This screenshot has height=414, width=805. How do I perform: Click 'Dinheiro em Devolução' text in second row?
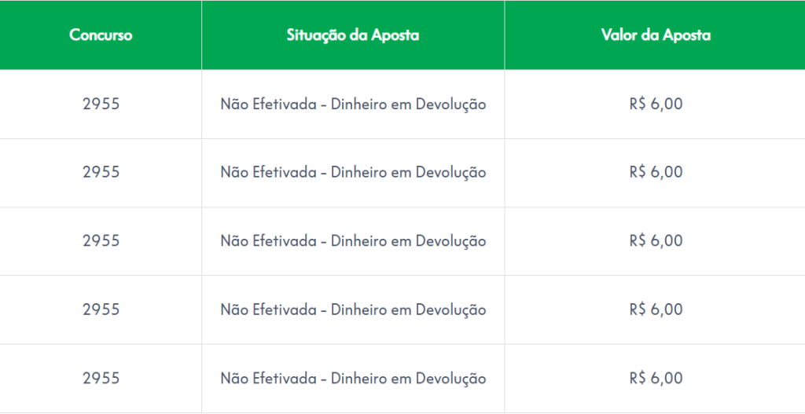coord(408,172)
